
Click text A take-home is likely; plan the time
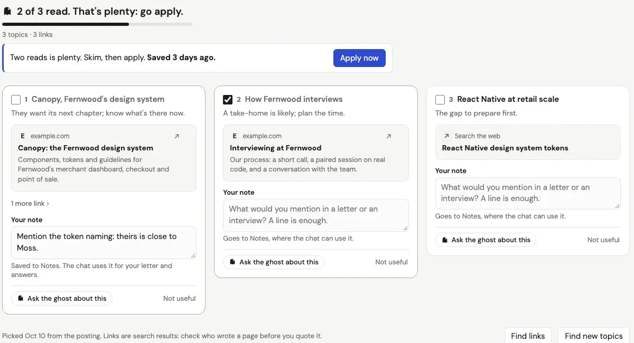click(284, 113)
